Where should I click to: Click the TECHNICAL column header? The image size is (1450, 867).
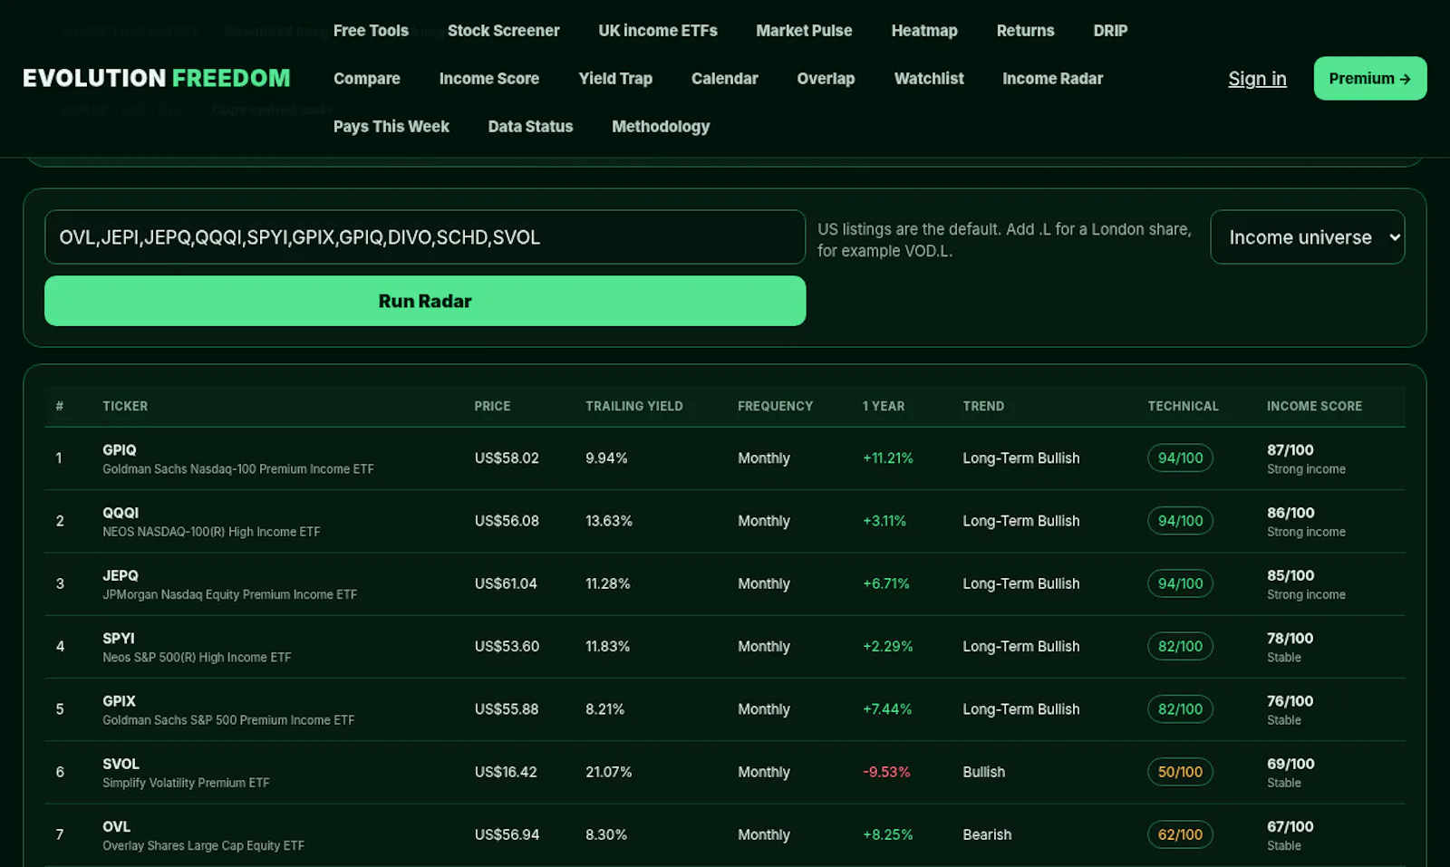click(1183, 406)
